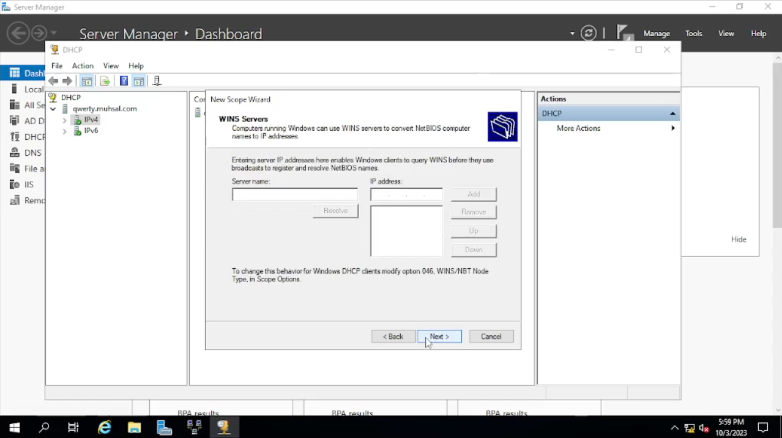Open File Explorer from the taskbar
This screenshot has height=438, width=782.
click(135, 428)
